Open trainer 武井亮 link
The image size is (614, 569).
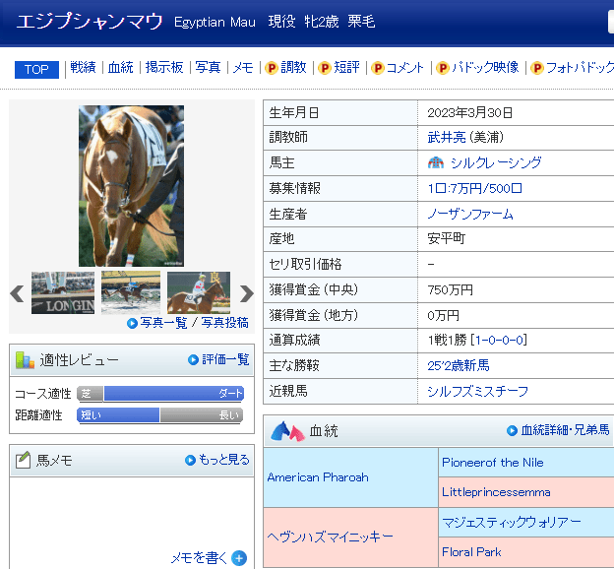click(x=447, y=137)
